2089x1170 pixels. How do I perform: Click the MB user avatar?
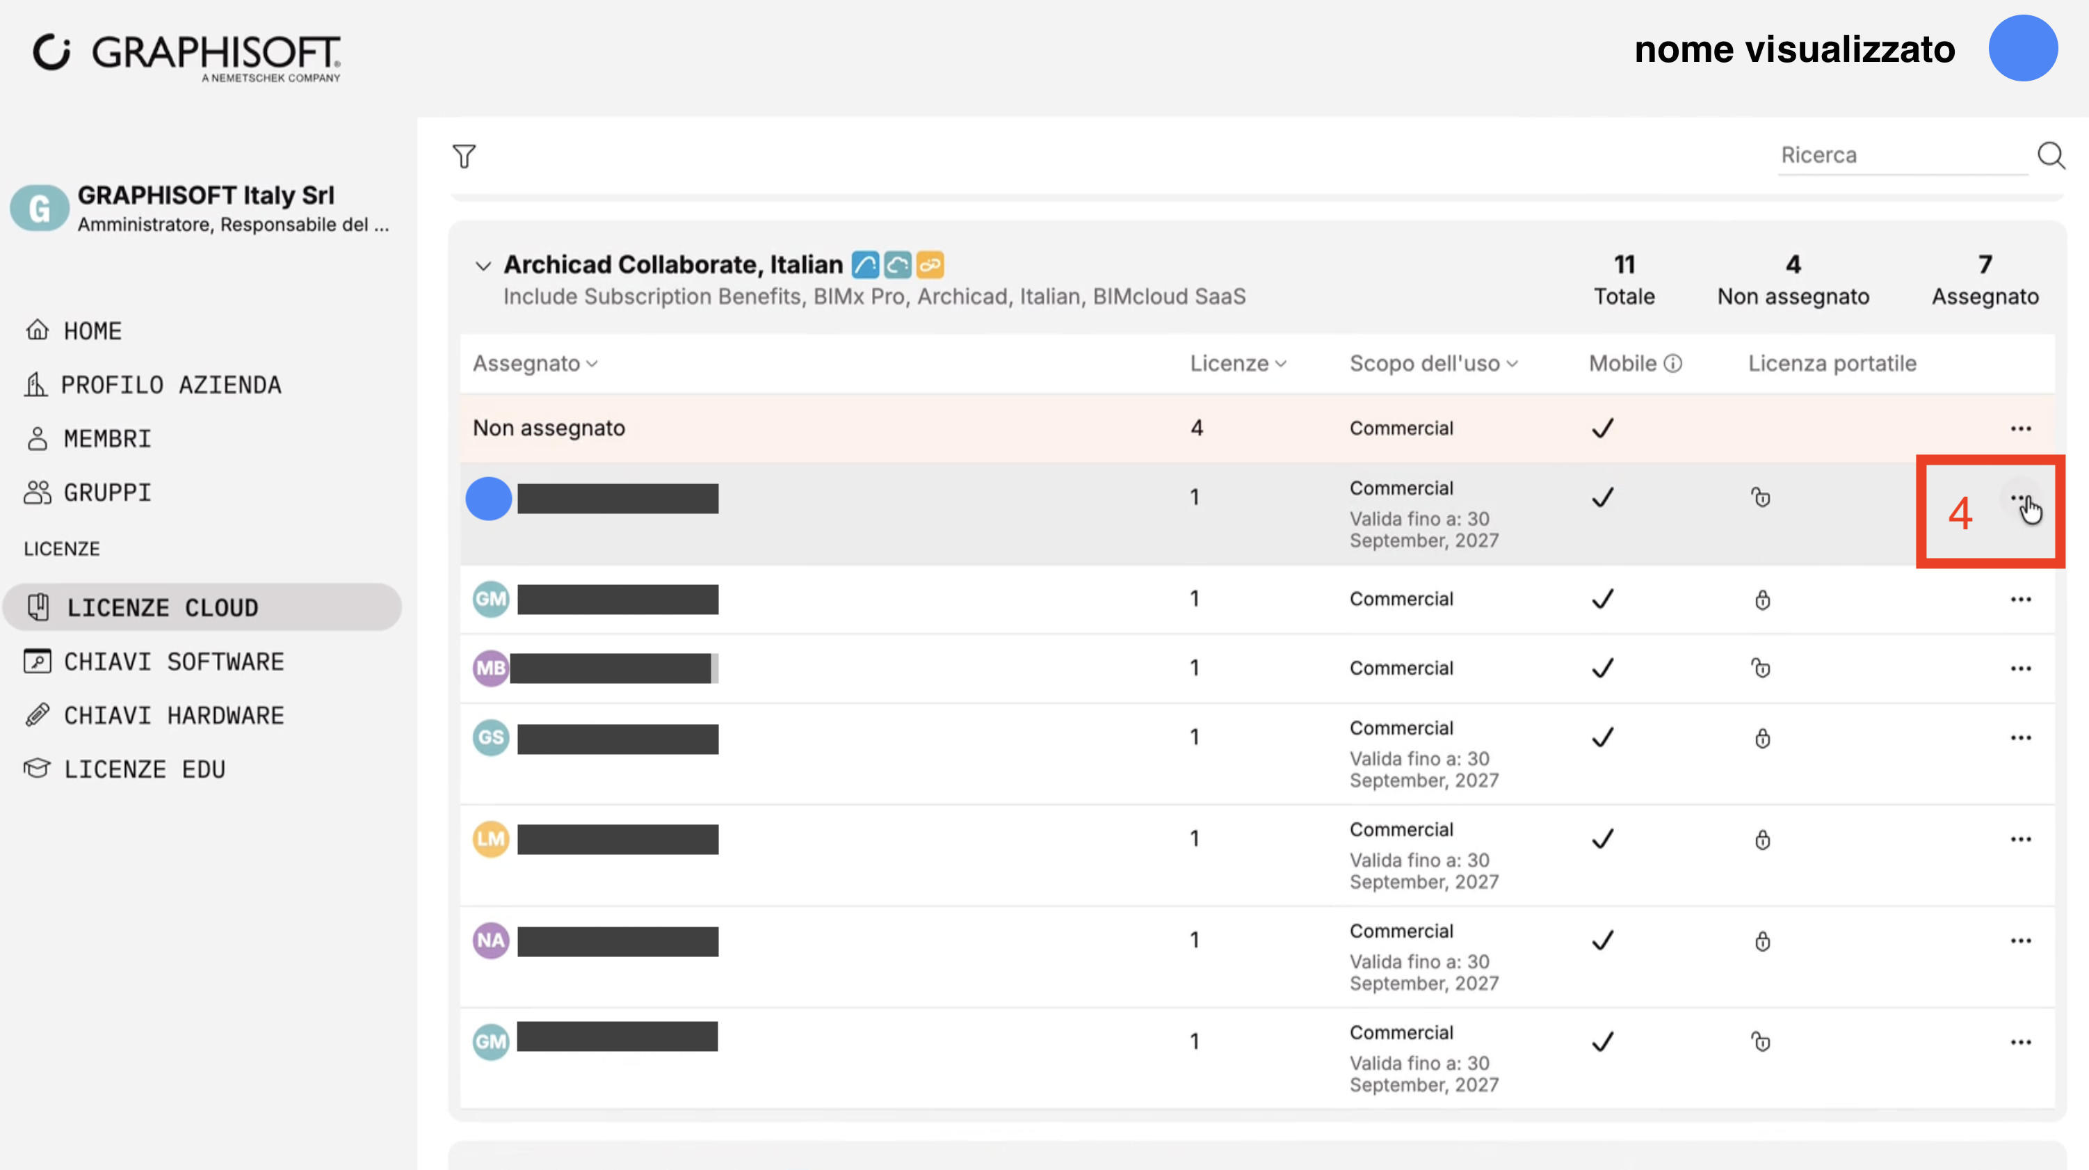pyautogui.click(x=491, y=668)
